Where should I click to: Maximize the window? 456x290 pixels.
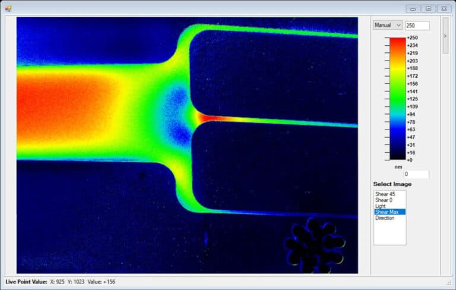click(x=428, y=9)
